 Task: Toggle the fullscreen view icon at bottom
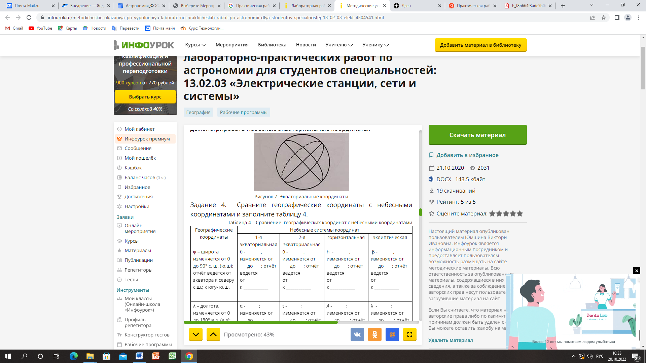(x=410, y=335)
